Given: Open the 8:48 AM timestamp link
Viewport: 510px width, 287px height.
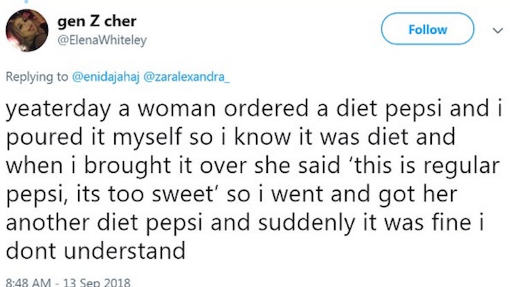Looking at the screenshot, I should tap(28, 282).
